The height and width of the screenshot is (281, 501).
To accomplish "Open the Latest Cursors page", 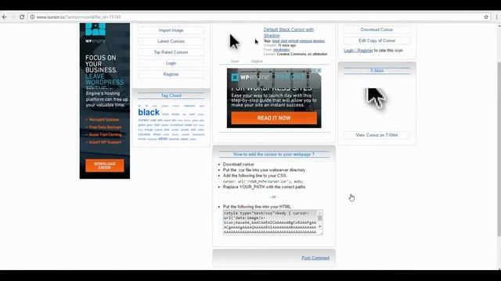I will [171, 41].
